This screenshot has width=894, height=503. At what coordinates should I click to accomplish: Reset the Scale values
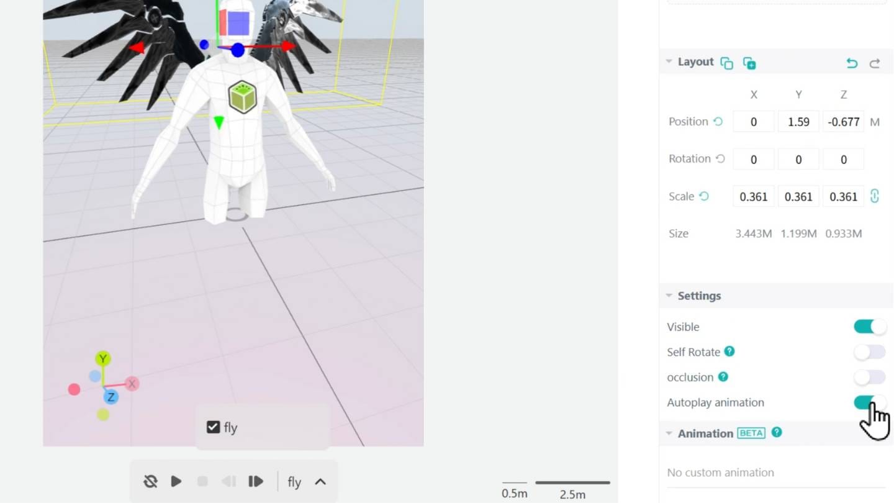click(x=705, y=196)
